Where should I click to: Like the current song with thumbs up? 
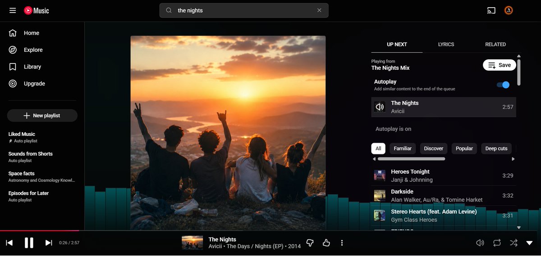pos(326,243)
